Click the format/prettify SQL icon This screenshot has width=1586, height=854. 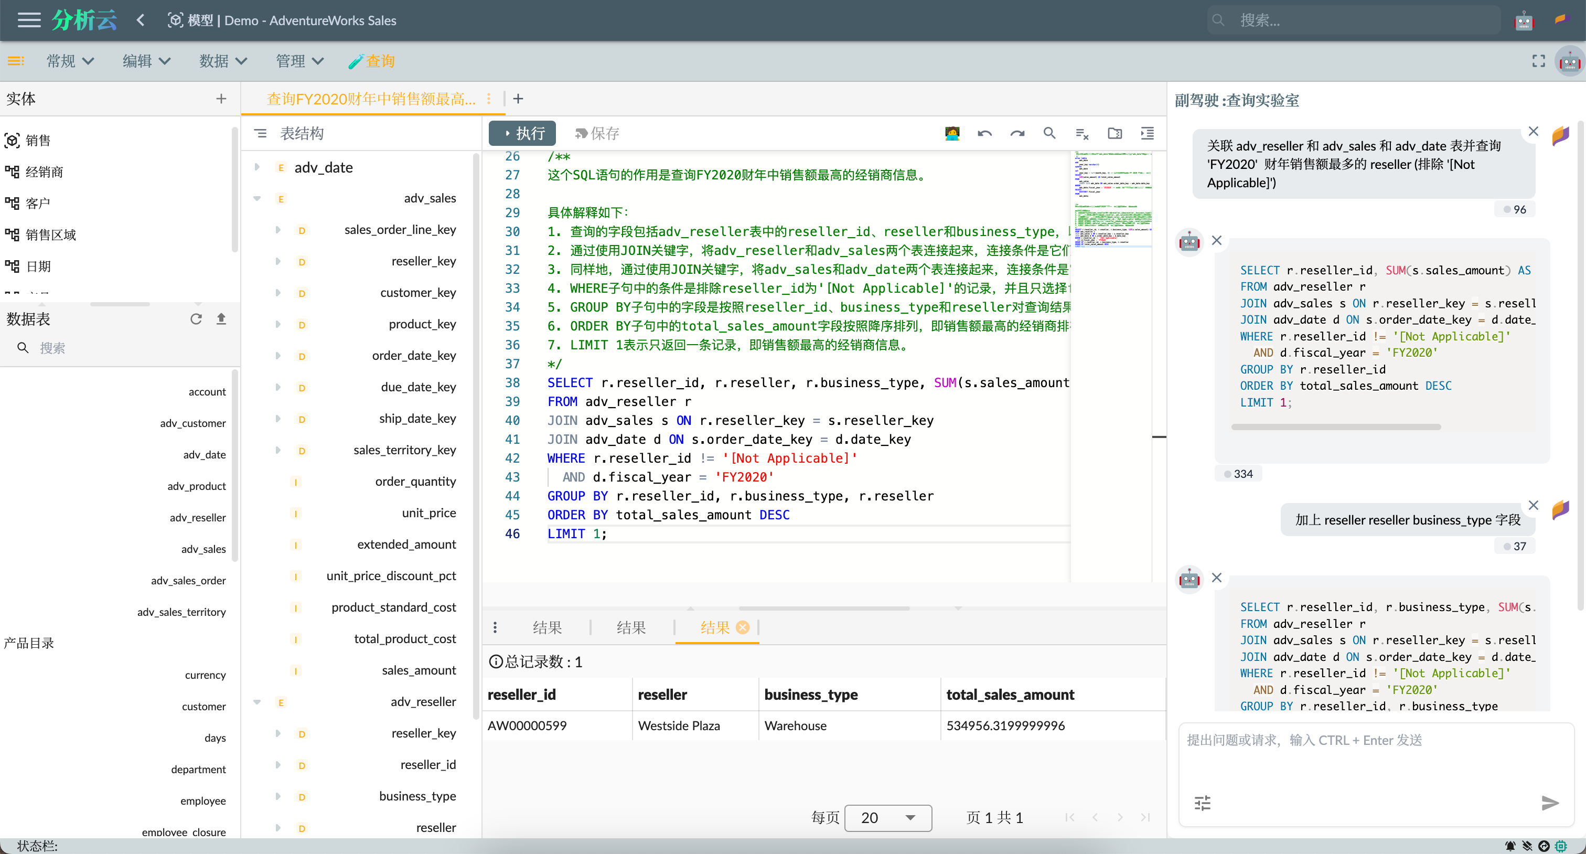1149,135
